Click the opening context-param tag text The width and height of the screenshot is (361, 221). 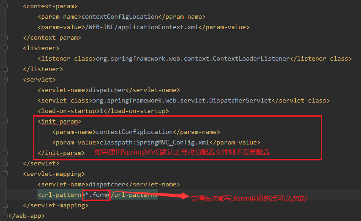click(50, 6)
